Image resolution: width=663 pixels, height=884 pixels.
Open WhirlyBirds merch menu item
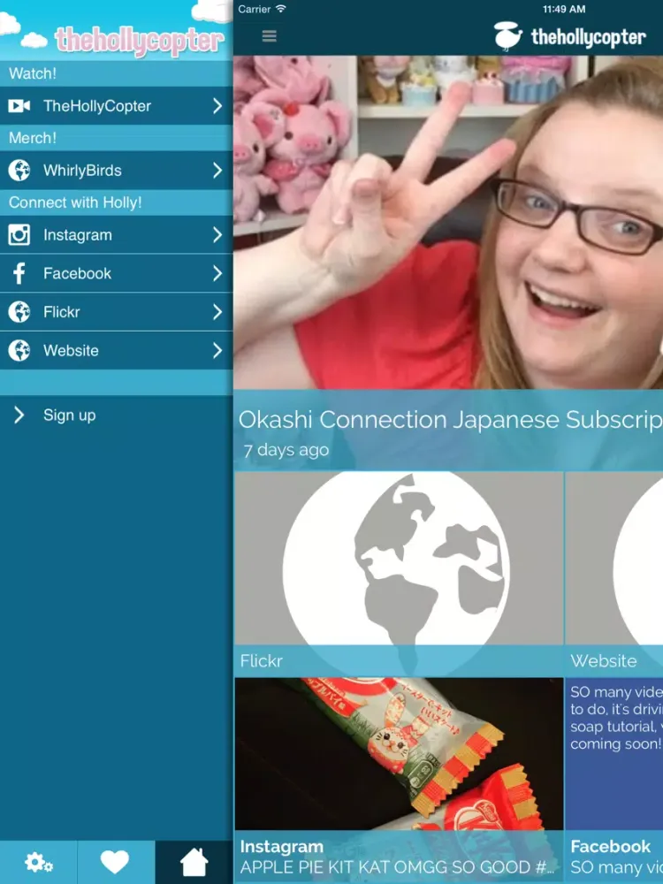[116, 171]
